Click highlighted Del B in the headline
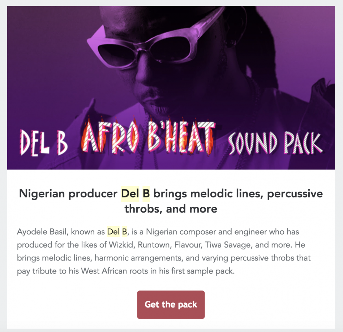Image resolution: width=343 pixels, height=332 pixels. [x=135, y=194]
